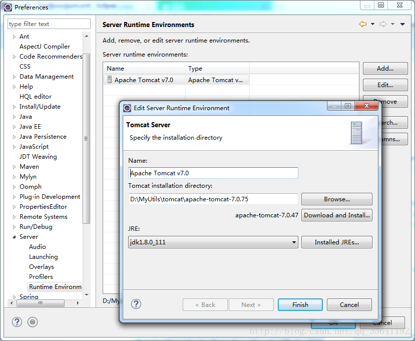Select the Help tree item
415x341 pixels.
pyautogui.click(x=26, y=87)
